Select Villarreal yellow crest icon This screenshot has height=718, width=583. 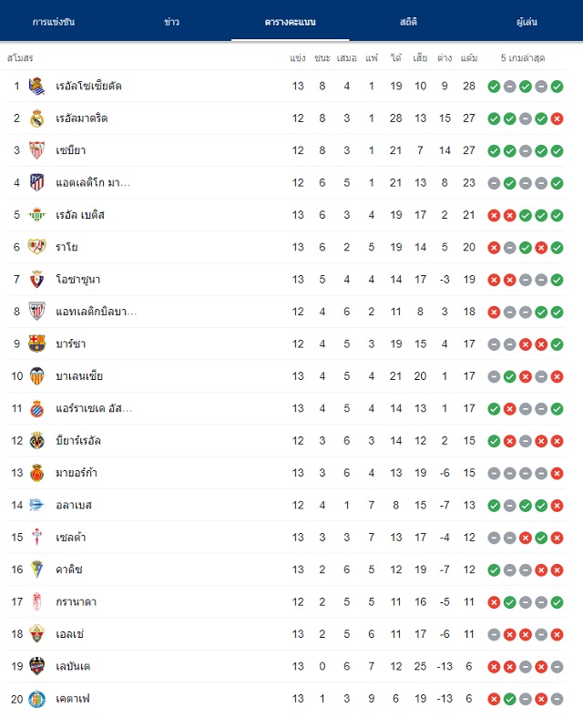pos(36,440)
